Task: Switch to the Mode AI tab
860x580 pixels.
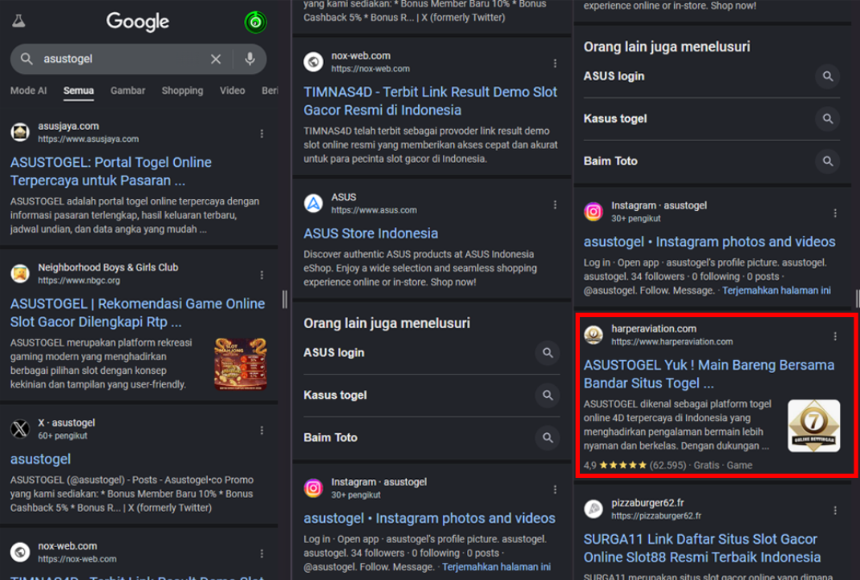Action: point(29,91)
